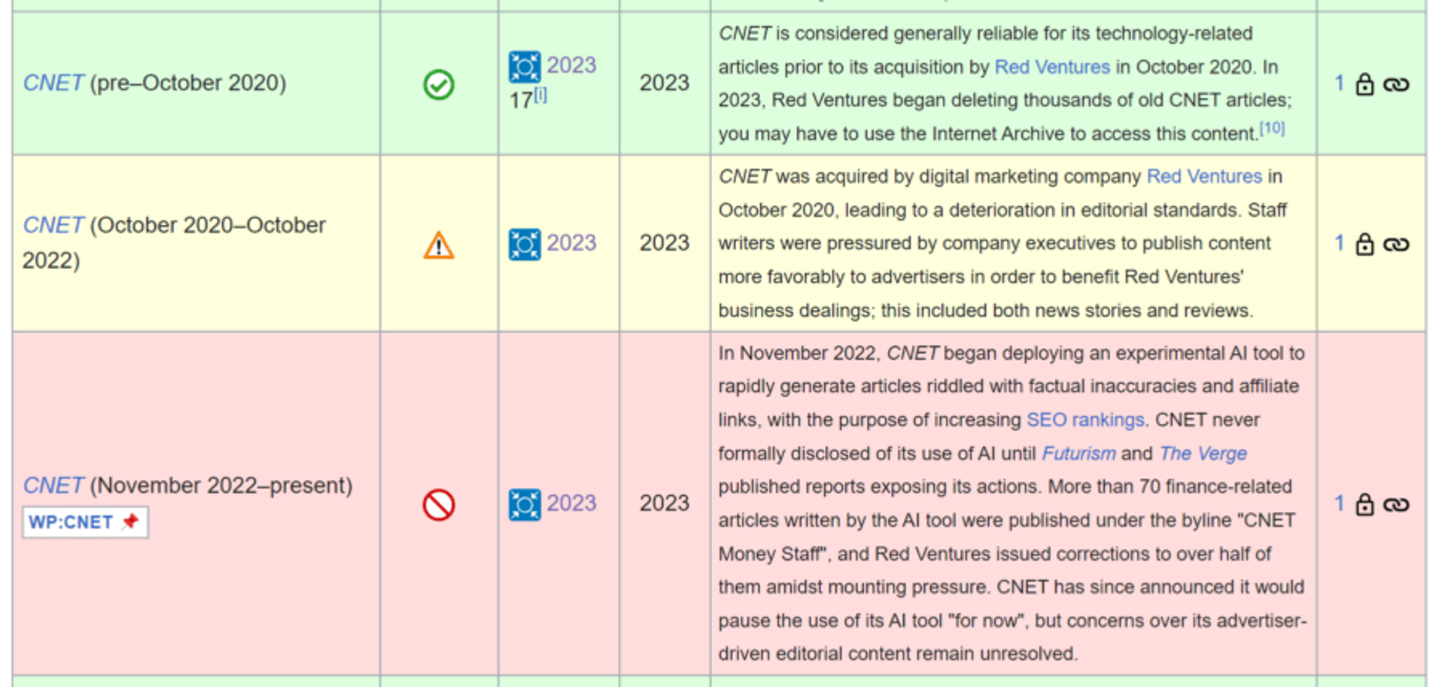The image size is (1445, 687).
Task: Click the numbered 1 link in the October 2020–October 2022 row
Action: click(x=1339, y=244)
